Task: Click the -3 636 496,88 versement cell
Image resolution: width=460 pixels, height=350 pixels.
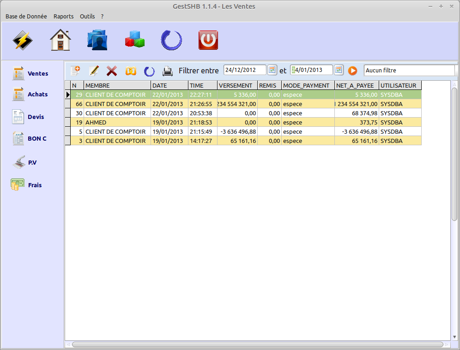Action: click(x=237, y=131)
